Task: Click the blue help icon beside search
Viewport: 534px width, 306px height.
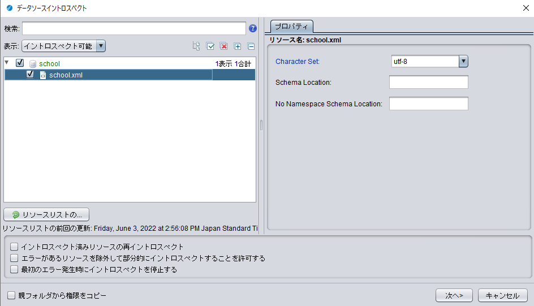Action: pos(253,28)
